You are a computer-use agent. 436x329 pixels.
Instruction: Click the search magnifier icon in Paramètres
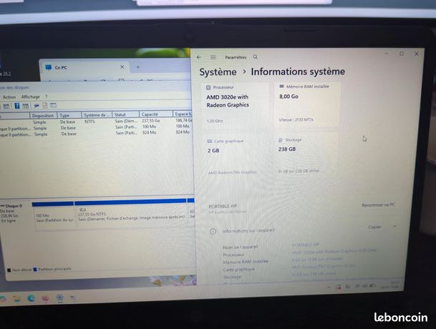point(256,57)
